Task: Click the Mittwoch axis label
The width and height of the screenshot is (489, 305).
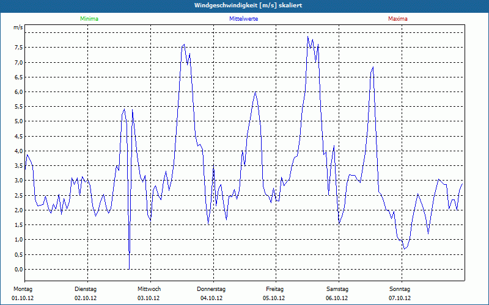Action: 149,289
